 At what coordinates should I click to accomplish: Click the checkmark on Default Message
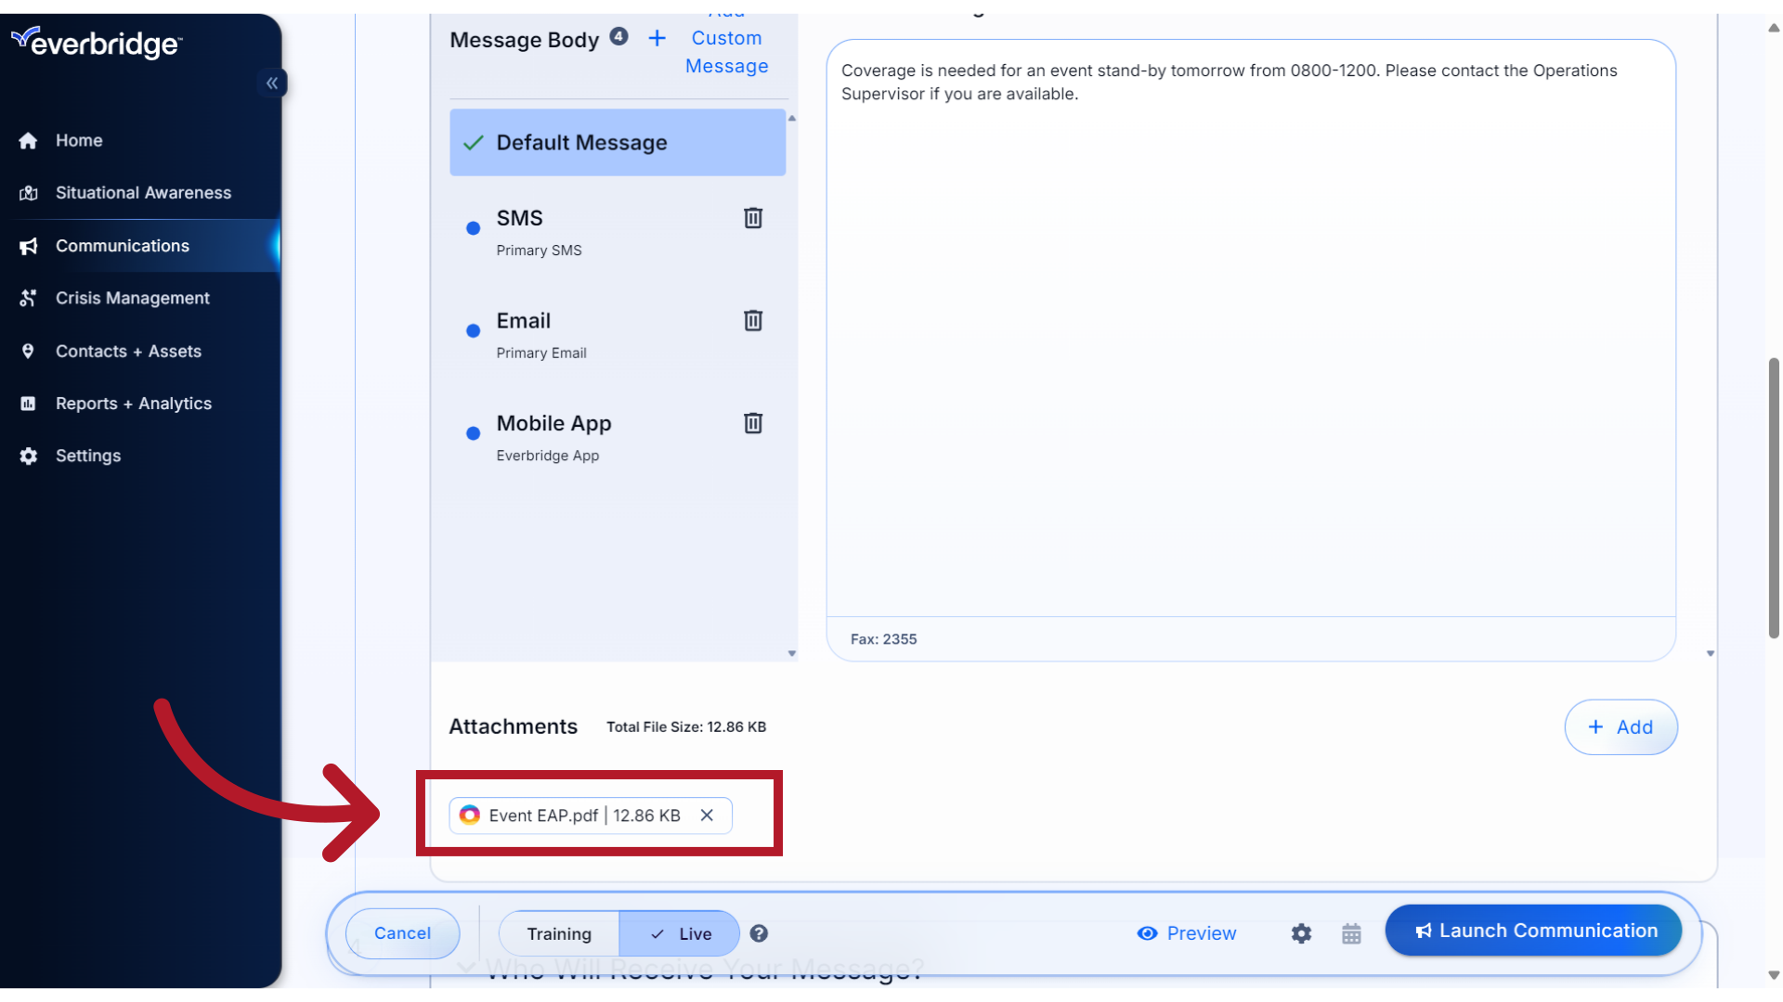tap(474, 142)
